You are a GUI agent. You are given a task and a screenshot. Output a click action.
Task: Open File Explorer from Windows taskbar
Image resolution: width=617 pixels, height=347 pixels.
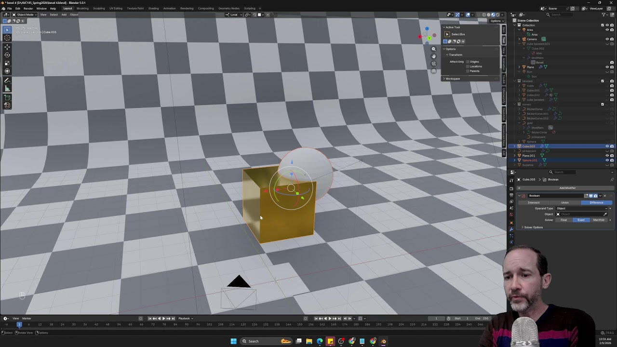point(309,341)
